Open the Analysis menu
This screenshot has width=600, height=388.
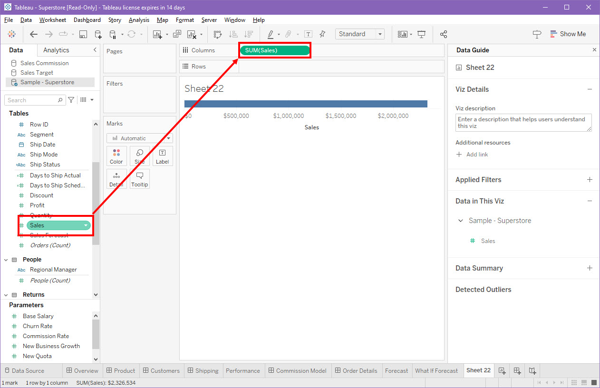(x=139, y=20)
